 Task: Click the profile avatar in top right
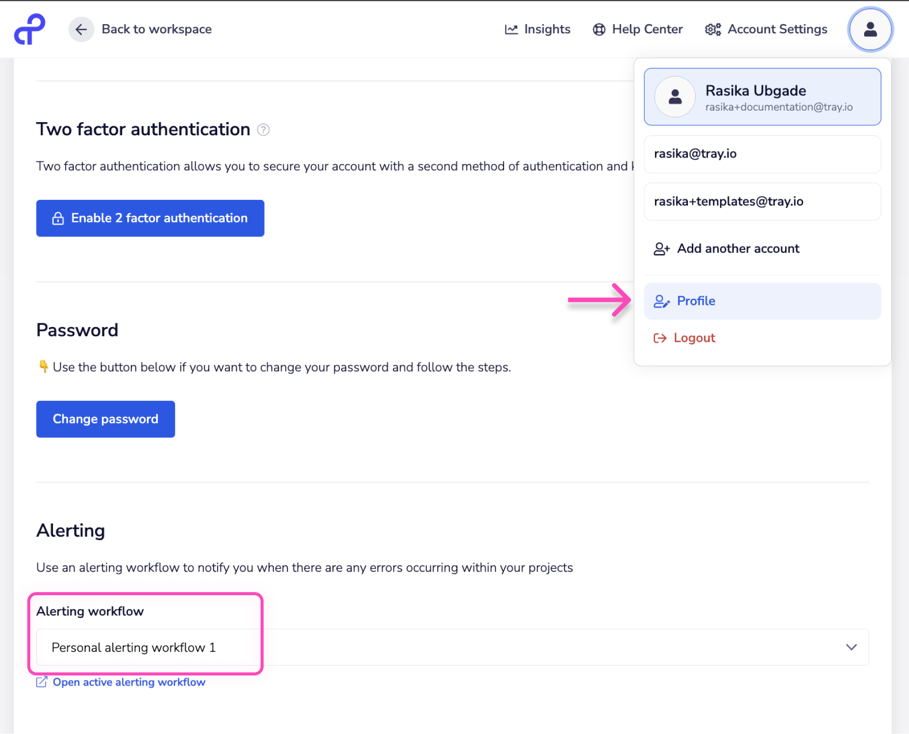tap(870, 29)
